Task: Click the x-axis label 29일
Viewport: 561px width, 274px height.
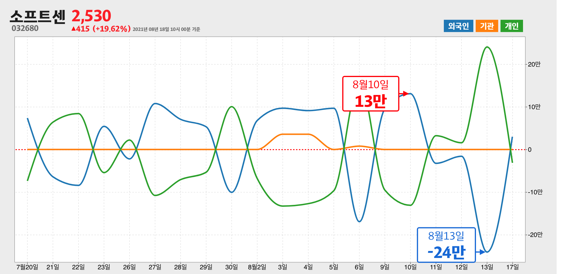Action: coord(206,267)
